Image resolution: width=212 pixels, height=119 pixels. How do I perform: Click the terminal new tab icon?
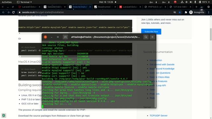[65, 37]
